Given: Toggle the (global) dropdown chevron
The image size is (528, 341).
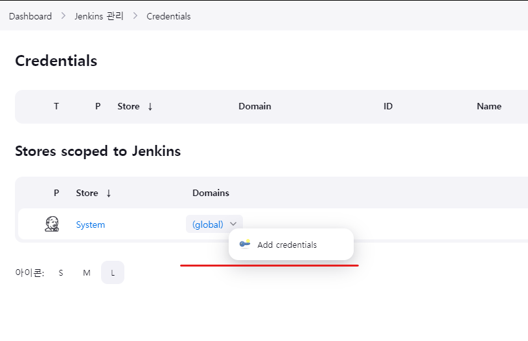Looking at the screenshot, I should (233, 224).
